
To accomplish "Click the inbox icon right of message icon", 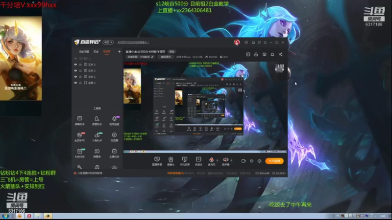I will pyautogui.click(x=253, y=43).
